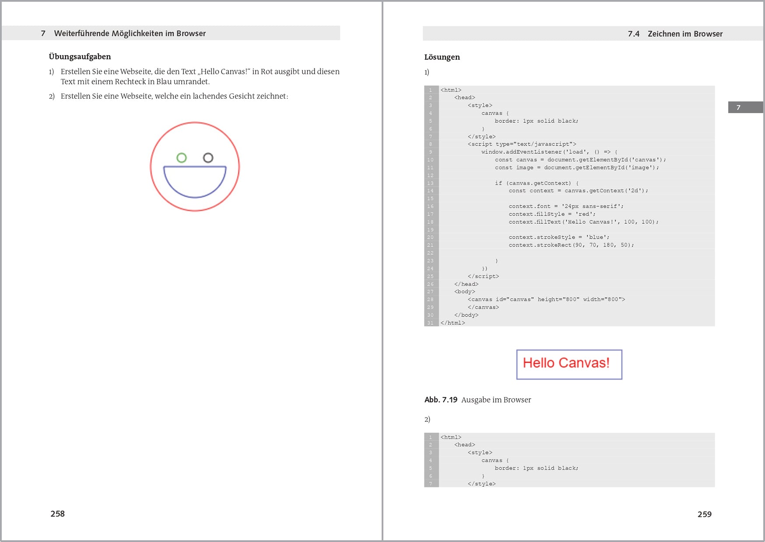Click line number 31 ending the first listing
765x542 pixels.
click(x=430, y=323)
